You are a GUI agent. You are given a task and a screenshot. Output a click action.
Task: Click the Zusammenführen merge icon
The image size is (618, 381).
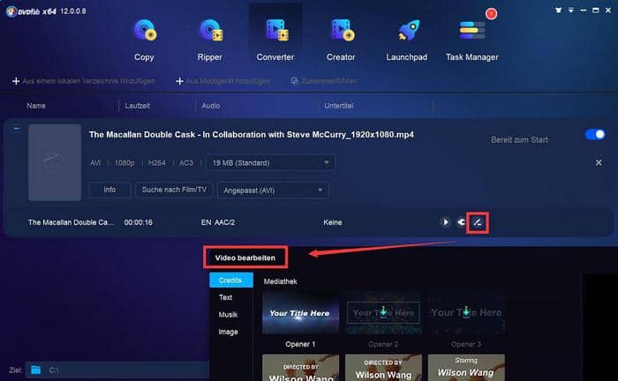coord(294,81)
